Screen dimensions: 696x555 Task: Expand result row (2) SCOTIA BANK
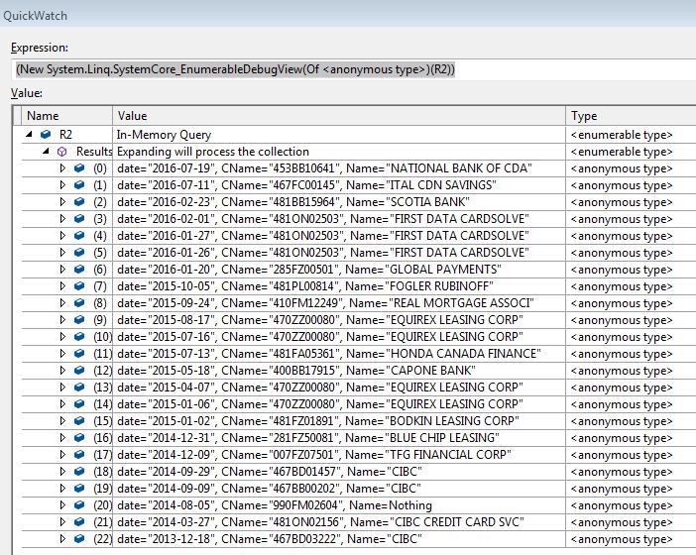click(x=62, y=202)
